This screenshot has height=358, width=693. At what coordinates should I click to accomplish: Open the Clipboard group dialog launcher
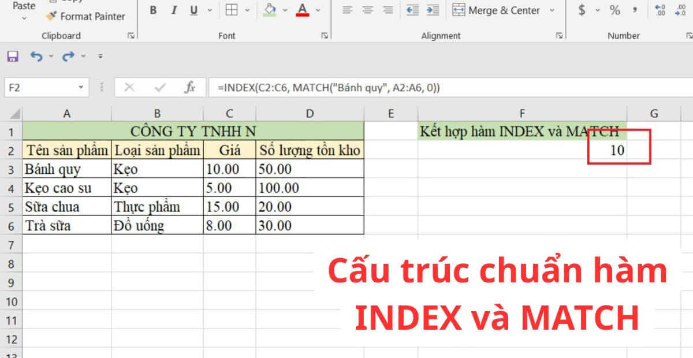[x=131, y=36]
